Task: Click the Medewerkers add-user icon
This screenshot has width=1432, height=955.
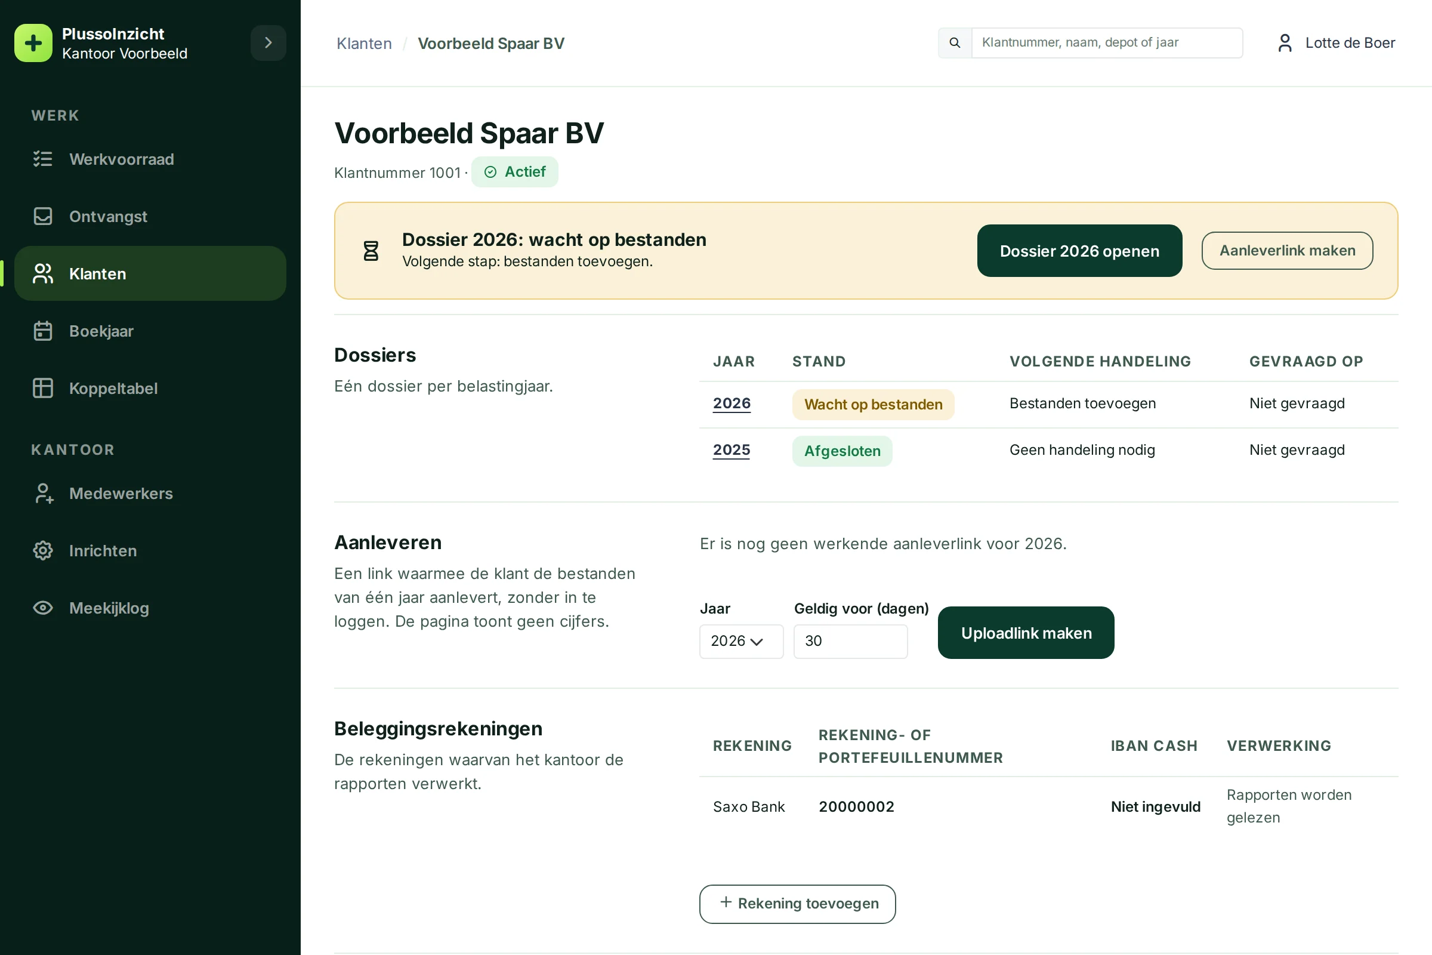Action: click(x=42, y=494)
